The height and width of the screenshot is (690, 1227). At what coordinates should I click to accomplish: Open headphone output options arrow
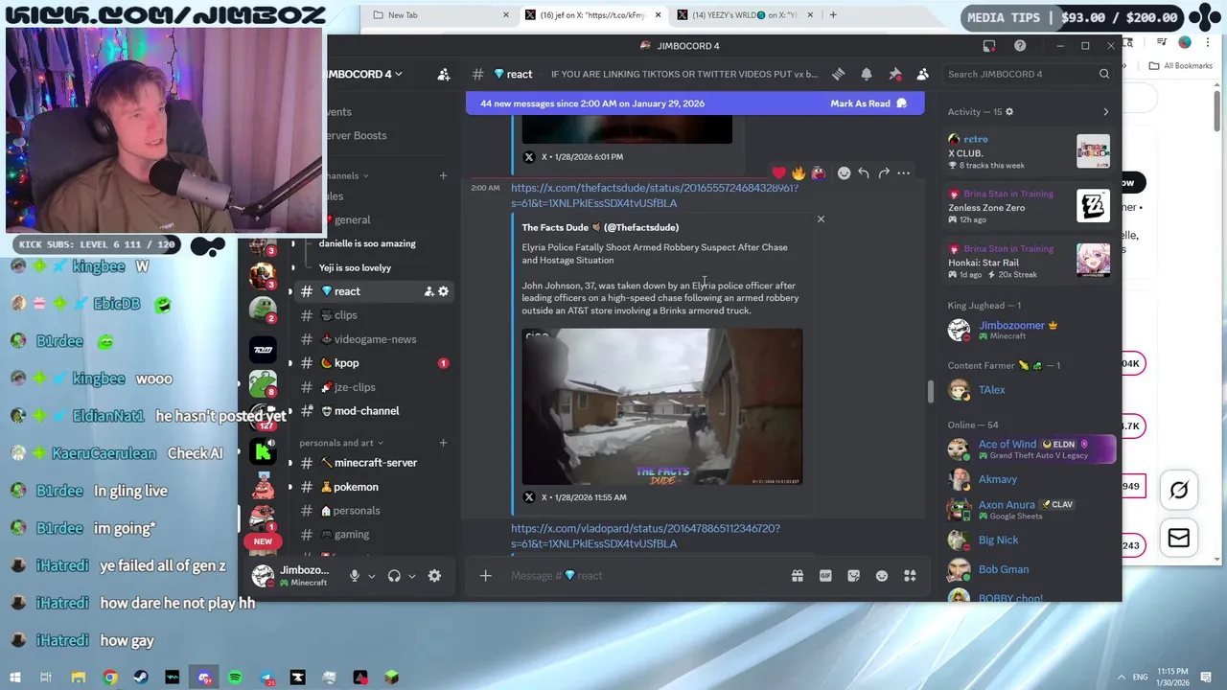point(412,576)
